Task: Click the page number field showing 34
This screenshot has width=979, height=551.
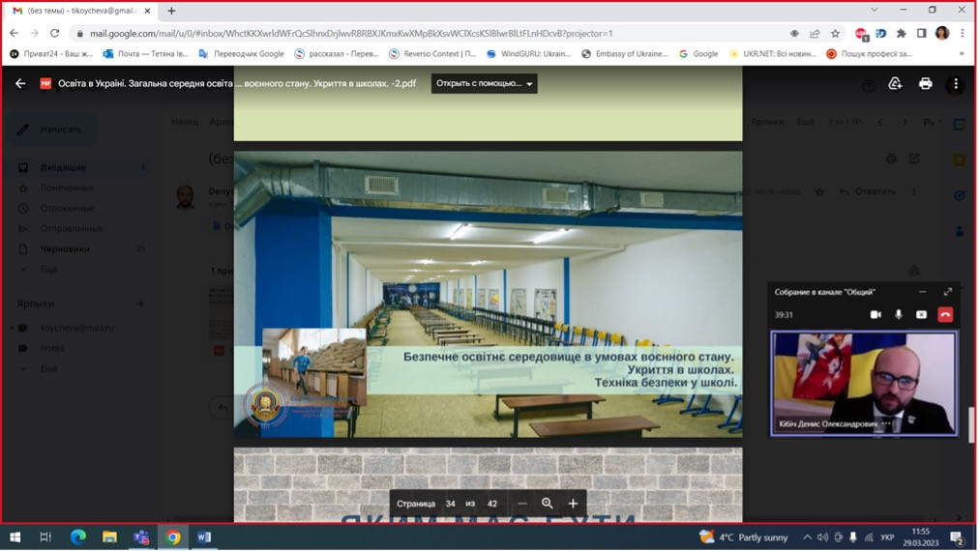Action: (450, 504)
